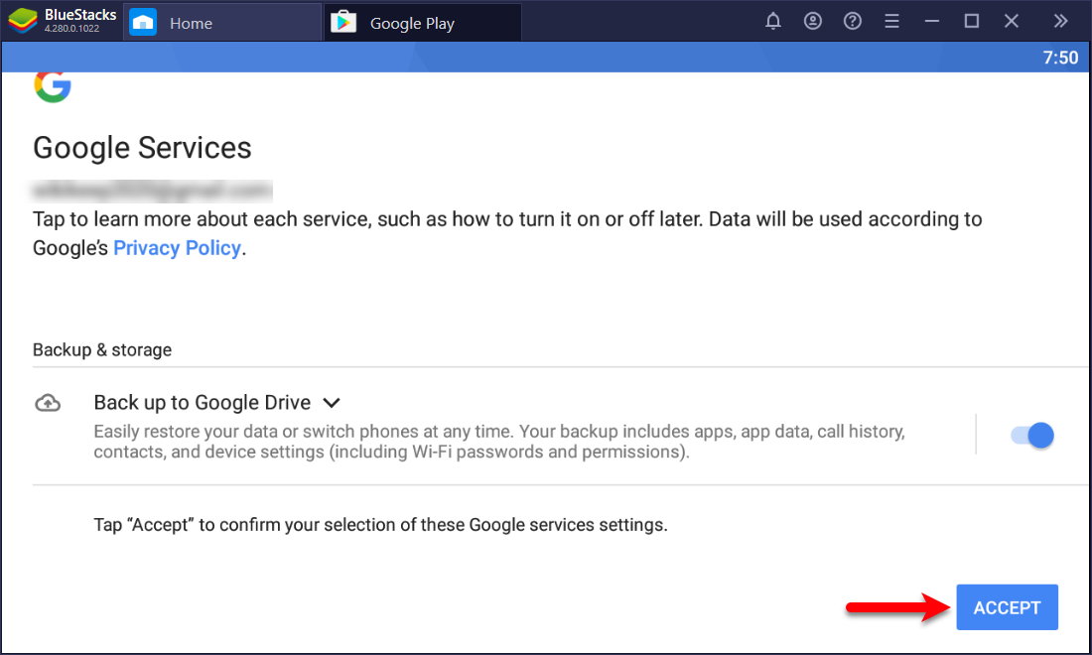
Task: Open the notifications bell
Action: click(773, 21)
